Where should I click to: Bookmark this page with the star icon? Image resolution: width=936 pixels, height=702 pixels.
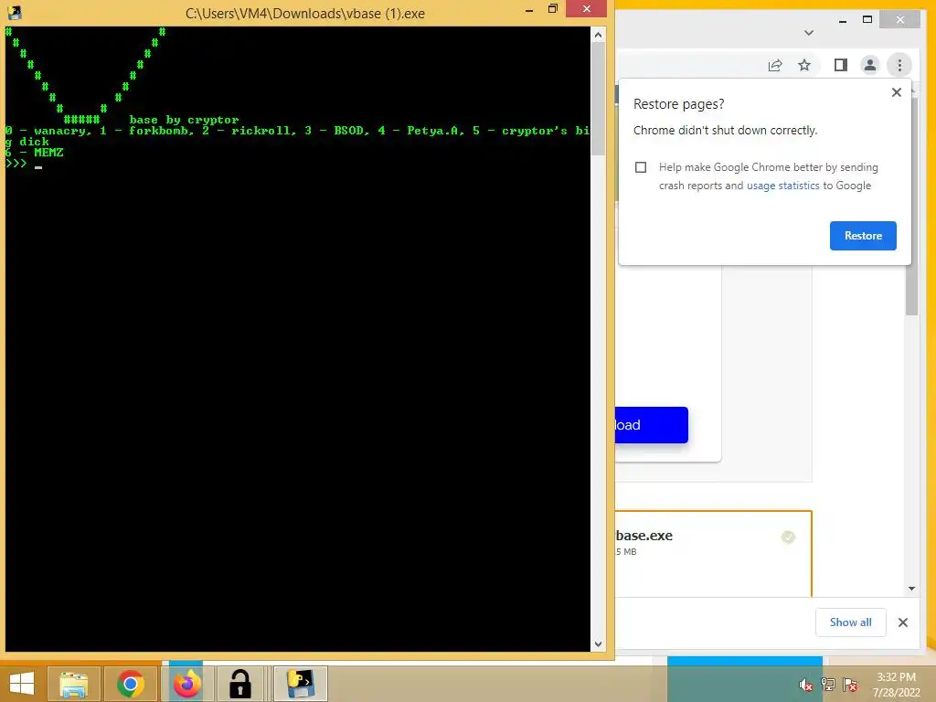(804, 65)
